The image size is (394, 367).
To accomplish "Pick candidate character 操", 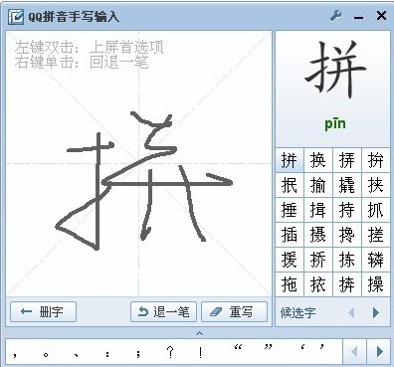I will 375,284.
